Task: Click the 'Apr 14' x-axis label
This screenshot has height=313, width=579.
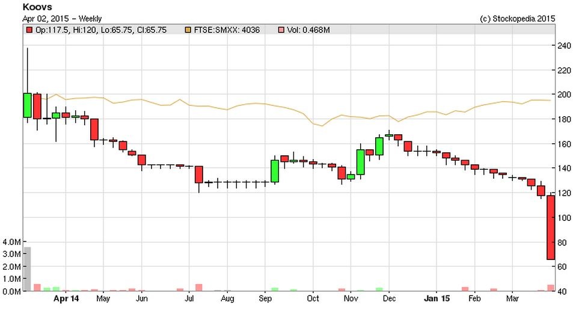Action: (x=66, y=299)
